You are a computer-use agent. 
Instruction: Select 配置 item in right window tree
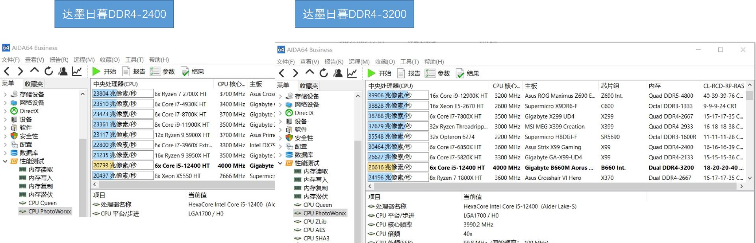297,146
